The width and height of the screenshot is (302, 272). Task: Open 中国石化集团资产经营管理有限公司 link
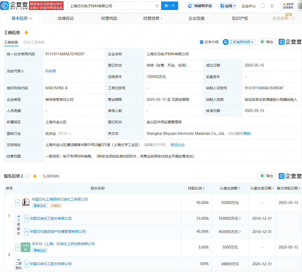[58, 232]
